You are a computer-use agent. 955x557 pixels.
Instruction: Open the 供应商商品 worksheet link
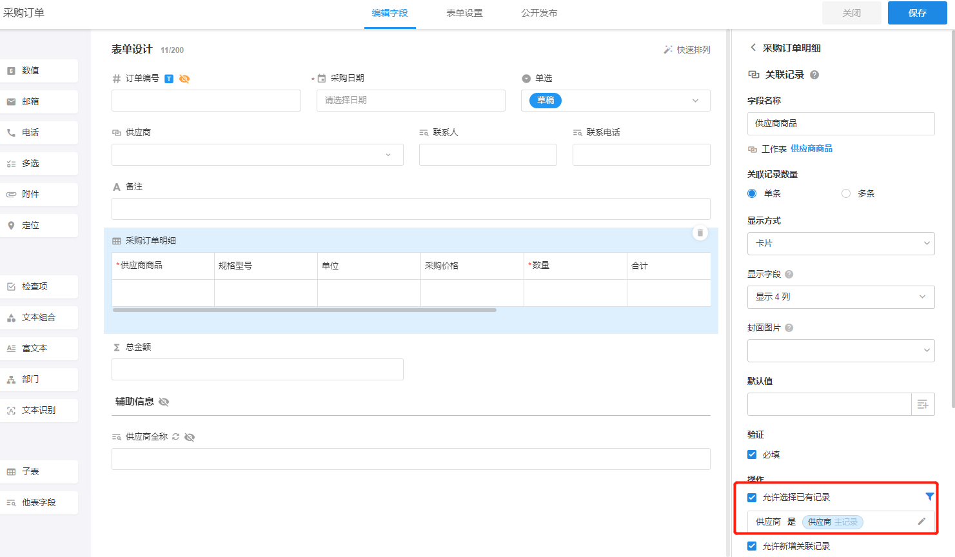811,149
